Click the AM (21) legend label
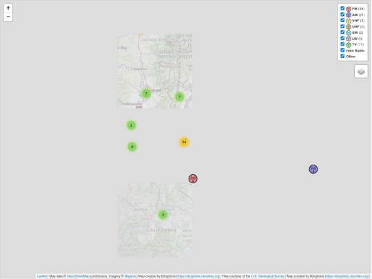 click(358, 14)
